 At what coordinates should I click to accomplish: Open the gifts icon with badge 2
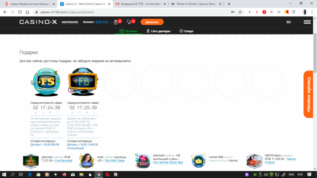(x=116, y=22)
